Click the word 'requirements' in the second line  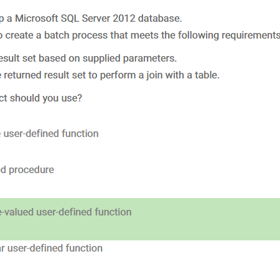coord(251,35)
